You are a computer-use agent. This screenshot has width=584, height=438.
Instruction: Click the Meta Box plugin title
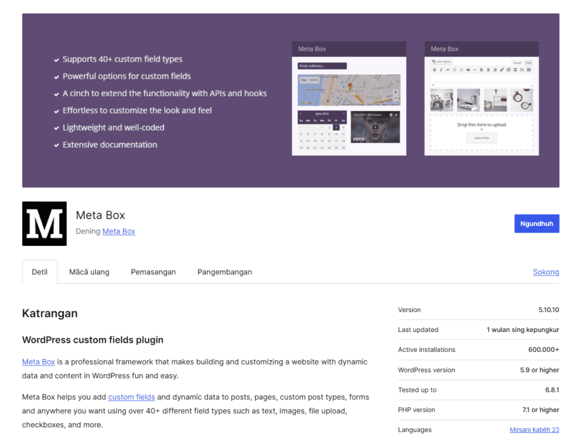tap(100, 215)
